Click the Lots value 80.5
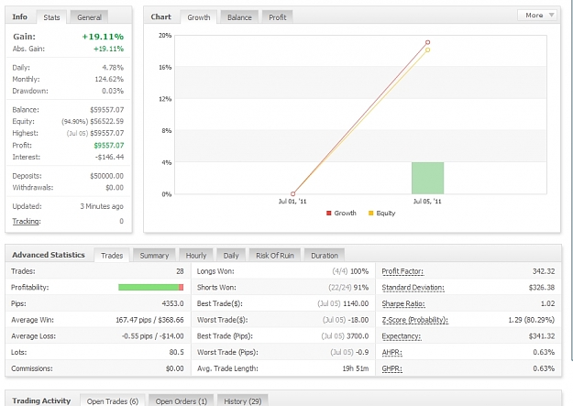 (x=177, y=352)
